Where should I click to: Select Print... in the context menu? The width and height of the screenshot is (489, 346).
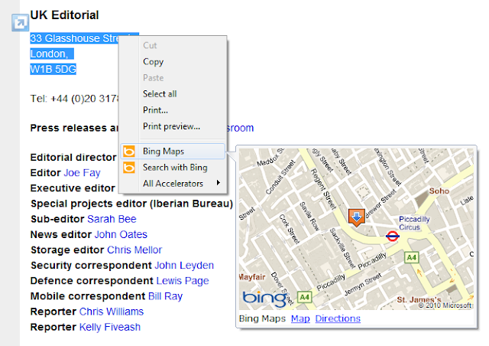coord(155,110)
